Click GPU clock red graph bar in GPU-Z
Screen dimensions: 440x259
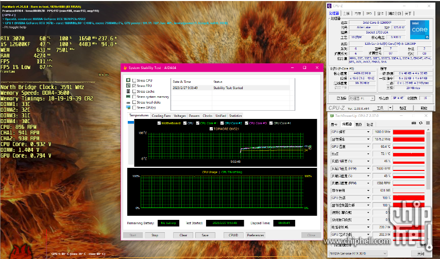(x=409, y=132)
